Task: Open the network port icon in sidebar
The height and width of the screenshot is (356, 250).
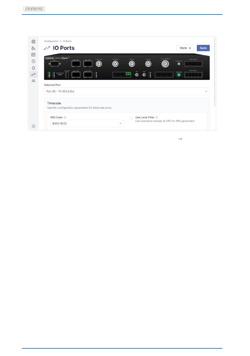Action: (x=33, y=55)
